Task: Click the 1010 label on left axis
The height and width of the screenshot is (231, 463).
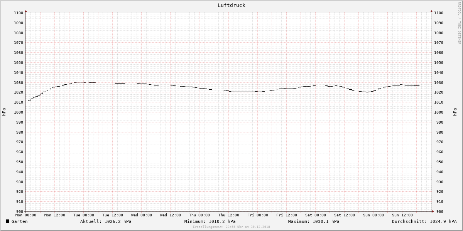Action: pos(19,102)
